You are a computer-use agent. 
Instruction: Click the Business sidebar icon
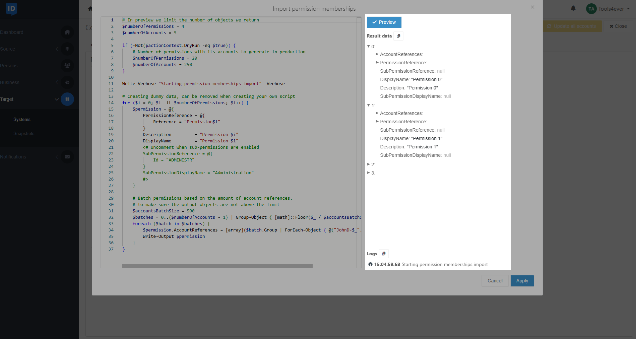(x=67, y=82)
